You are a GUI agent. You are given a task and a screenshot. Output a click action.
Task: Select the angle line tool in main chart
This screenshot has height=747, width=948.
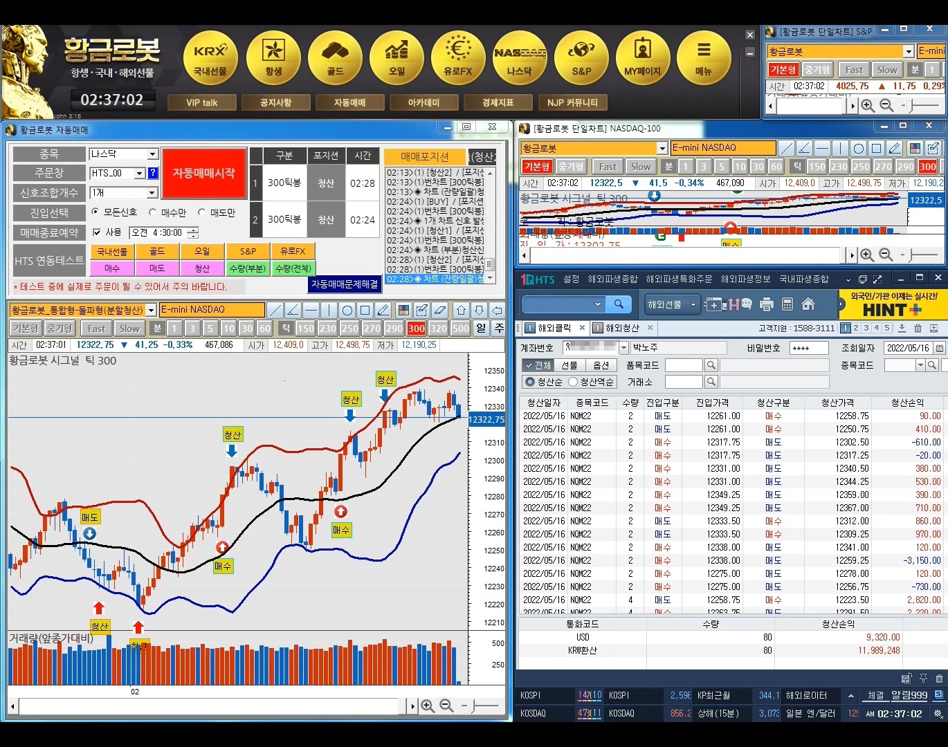[x=293, y=310]
